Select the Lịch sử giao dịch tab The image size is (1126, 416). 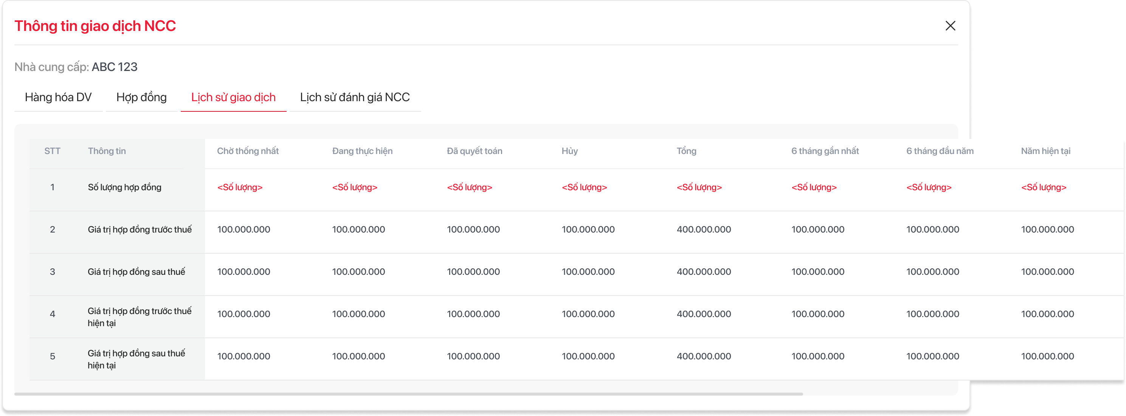(x=233, y=97)
